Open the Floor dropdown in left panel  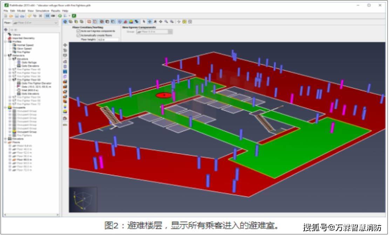35,23
